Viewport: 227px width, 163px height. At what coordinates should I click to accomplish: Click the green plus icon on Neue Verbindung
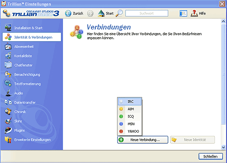pos(121,140)
